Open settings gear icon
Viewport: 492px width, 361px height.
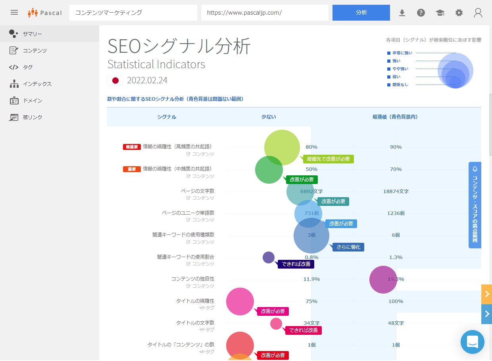pos(459,13)
